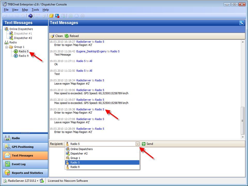
Task: Switch to the Event Log section
Action: (25, 164)
